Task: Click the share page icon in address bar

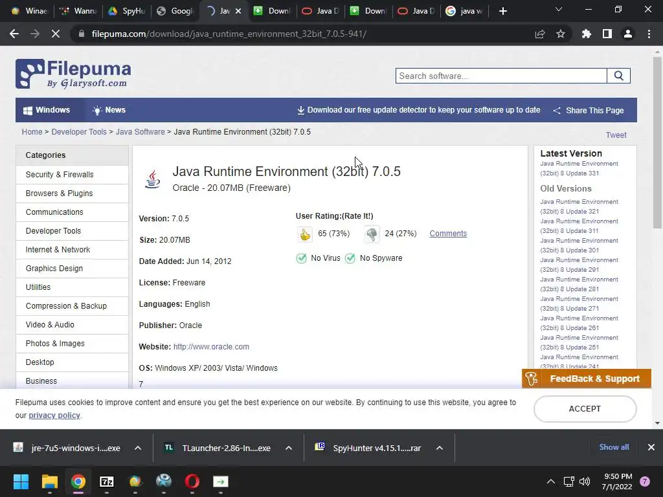Action: coord(540,34)
